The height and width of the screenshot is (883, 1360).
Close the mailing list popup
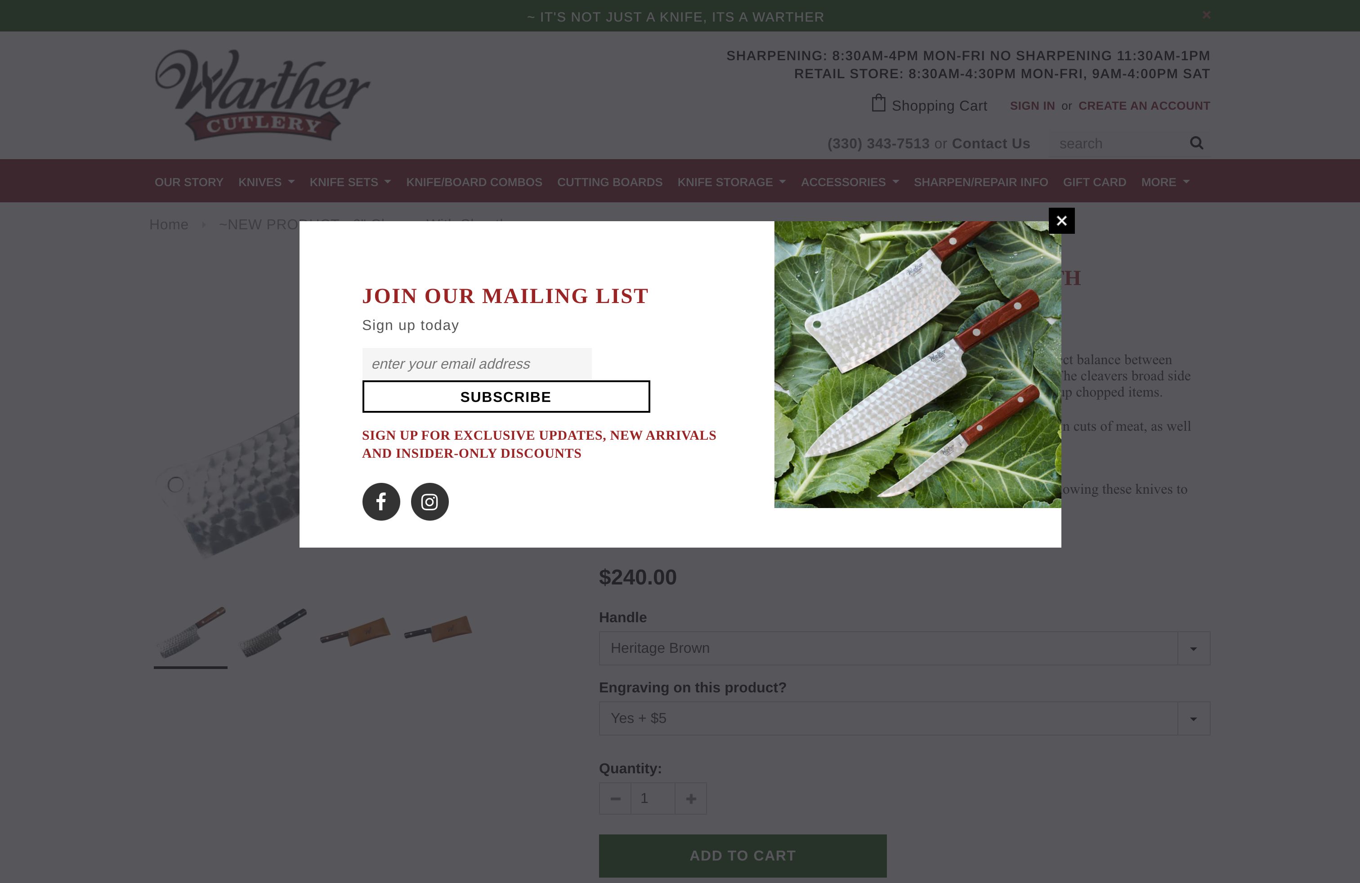(x=1061, y=220)
